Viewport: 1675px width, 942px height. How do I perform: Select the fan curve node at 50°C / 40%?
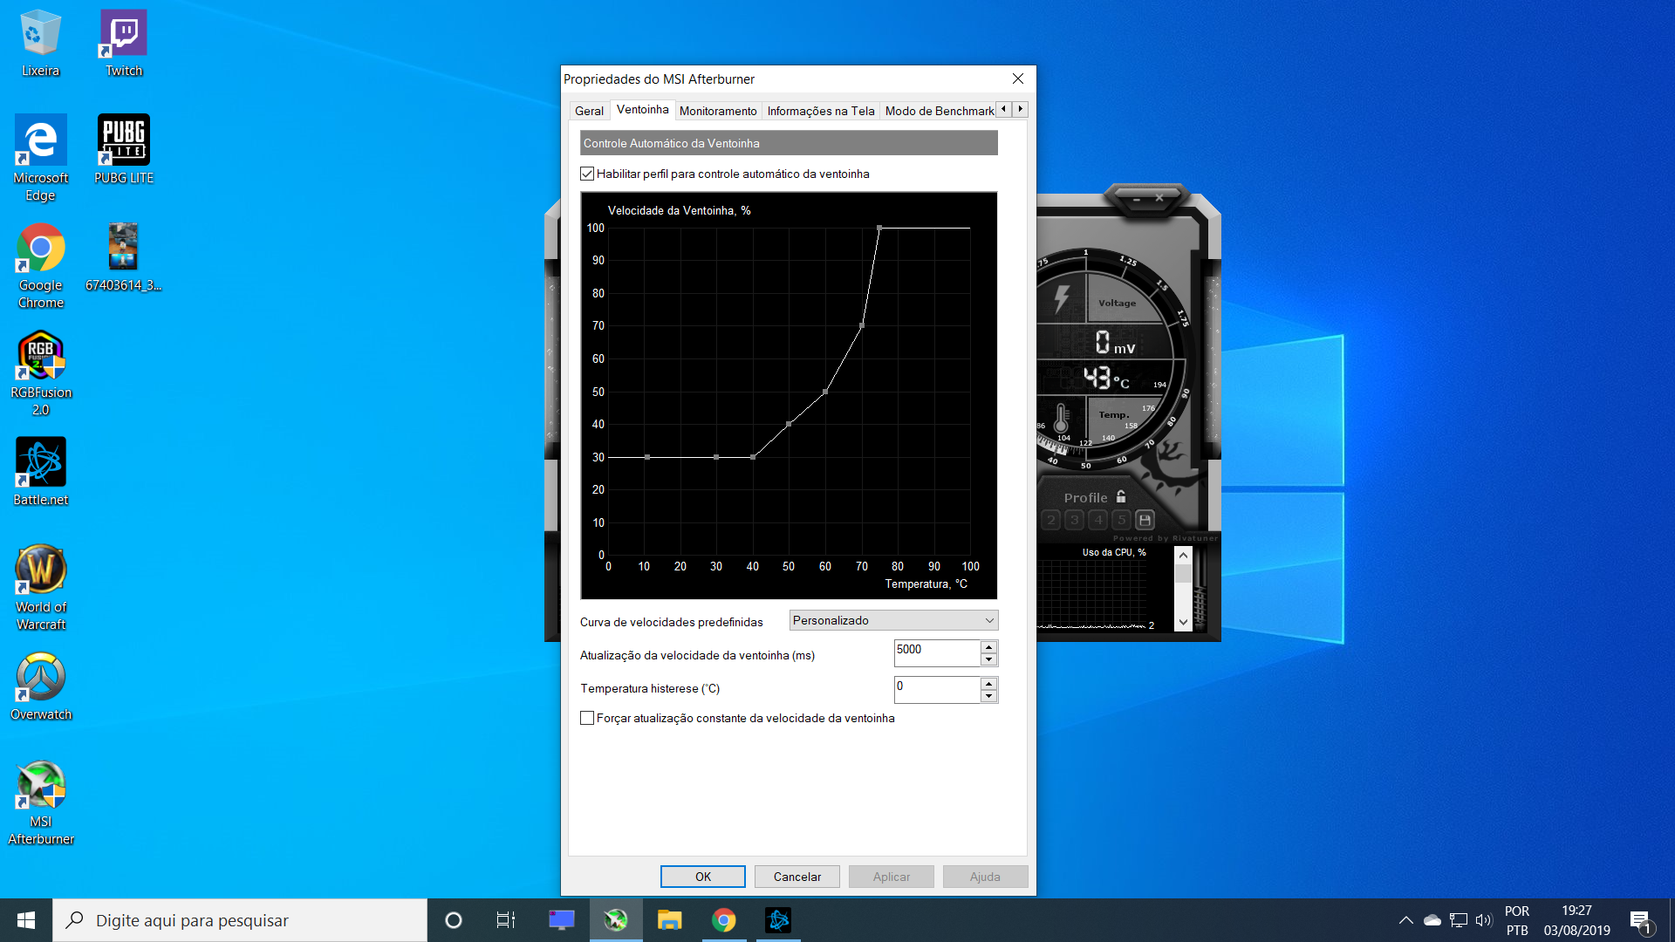(x=789, y=424)
